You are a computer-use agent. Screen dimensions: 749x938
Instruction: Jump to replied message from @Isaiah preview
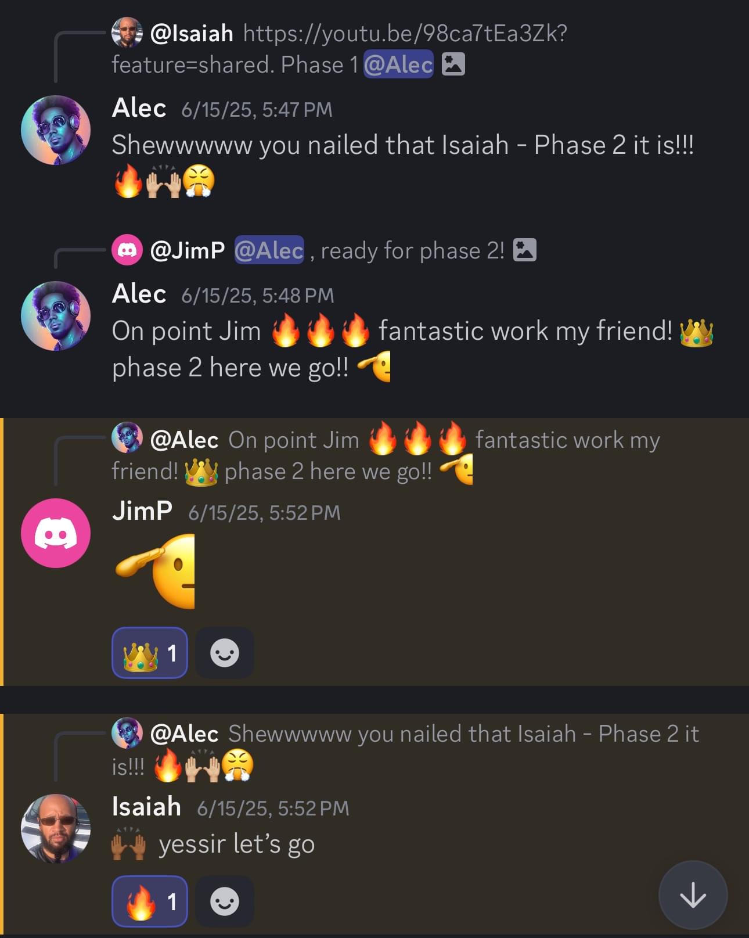[340, 49]
